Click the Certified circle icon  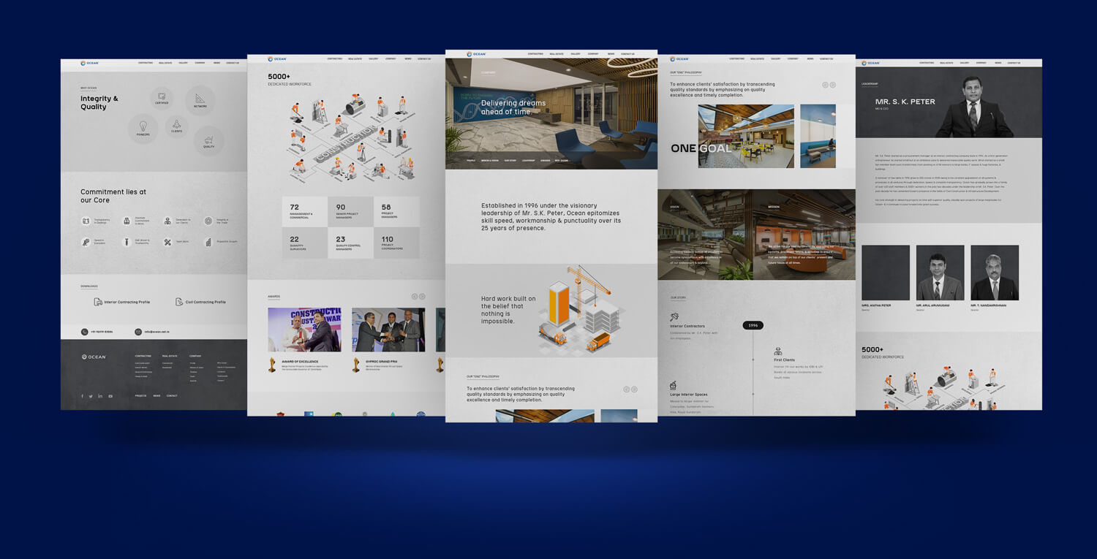coord(162,99)
